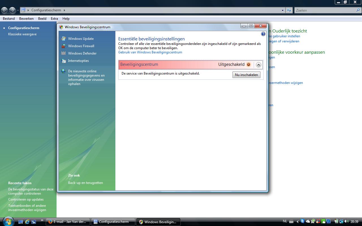Image resolution: width=362 pixels, height=226 pixels.
Task: Click the red Uitgeschakeld status shield icon
Action: click(249, 64)
